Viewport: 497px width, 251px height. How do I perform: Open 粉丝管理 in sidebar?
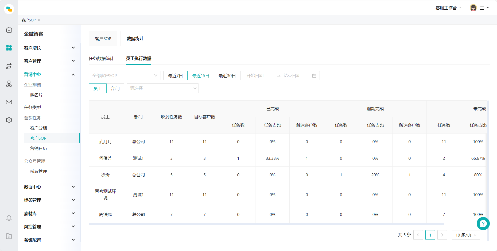tap(38, 171)
